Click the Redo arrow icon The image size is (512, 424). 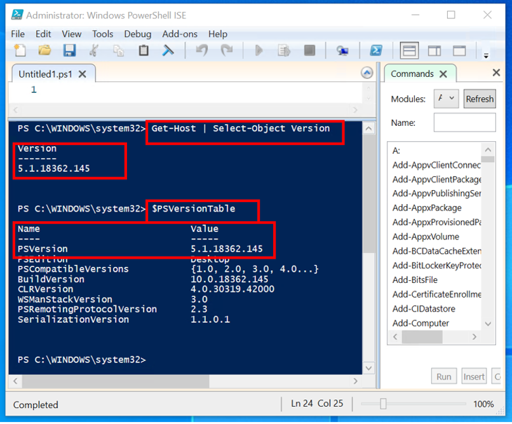(227, 51)
